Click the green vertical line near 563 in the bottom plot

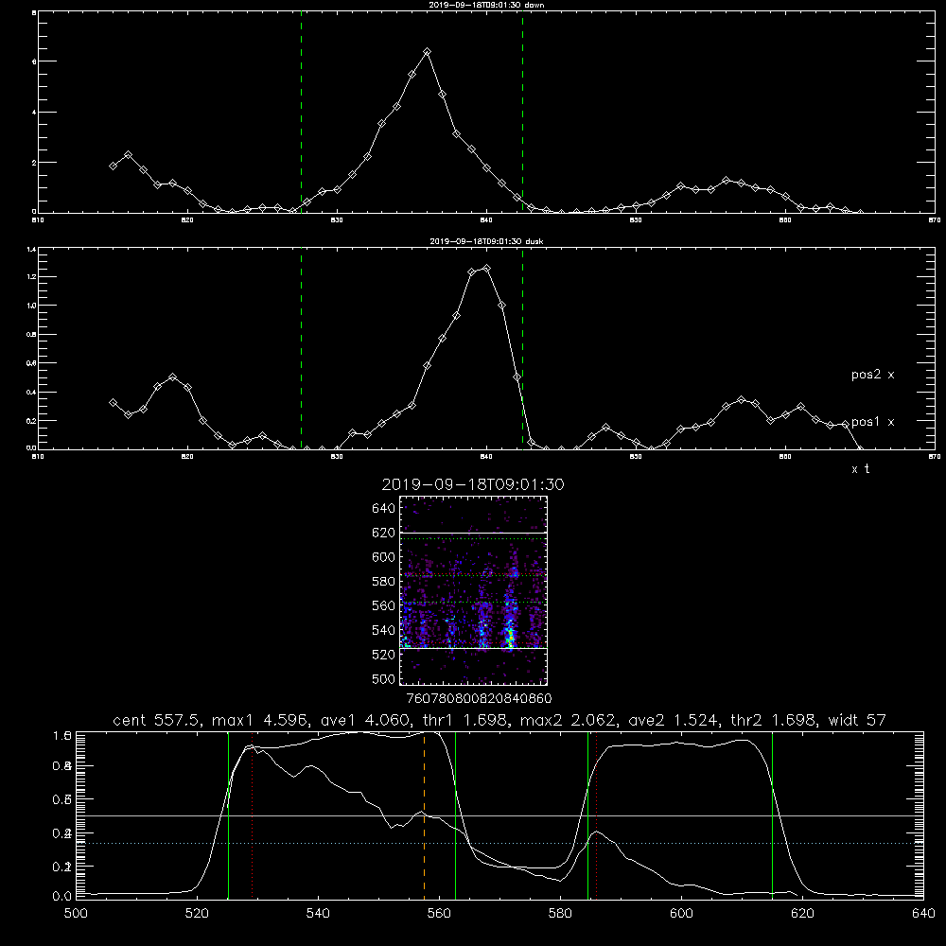[x=456, y=815]
